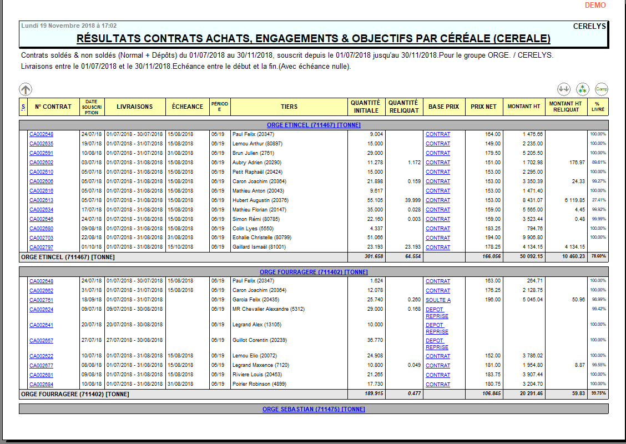626x444 pixels.
Task: Open the ORGE FOURRAGERE (711402) group link
Action: (x=314, y=272)
